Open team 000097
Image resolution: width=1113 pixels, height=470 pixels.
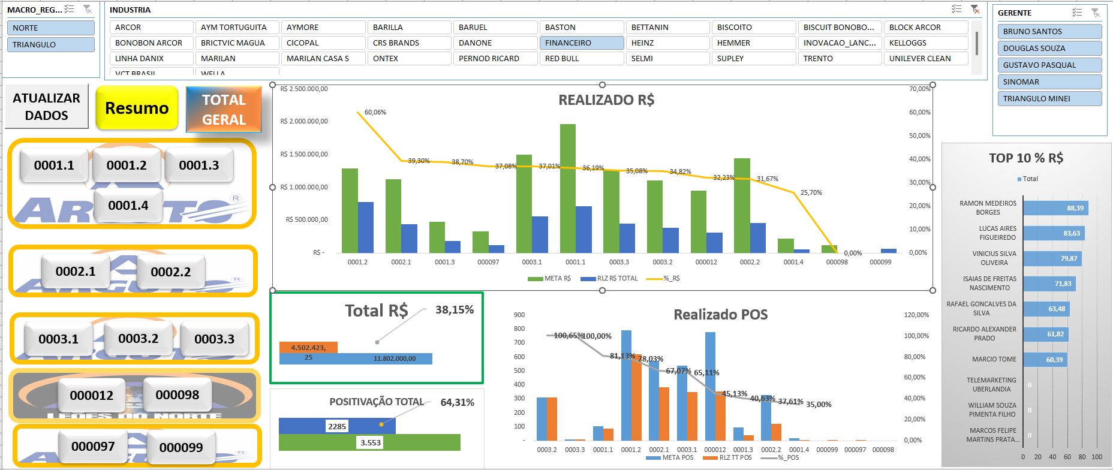point(93,447)
